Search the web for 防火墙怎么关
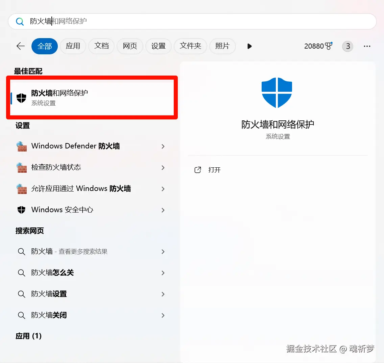 tap(92, 273)
